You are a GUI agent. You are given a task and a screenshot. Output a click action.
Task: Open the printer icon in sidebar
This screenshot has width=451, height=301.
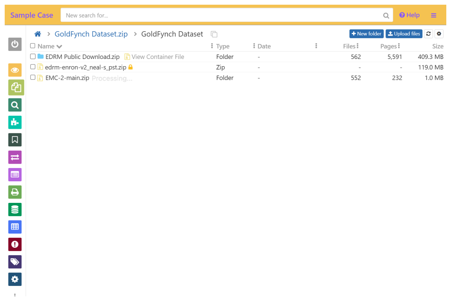15,192
